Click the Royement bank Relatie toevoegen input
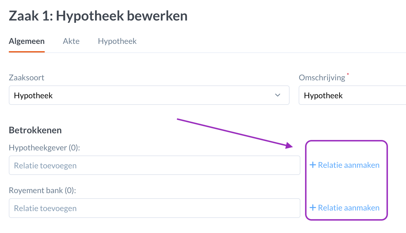Screen dimensions: 406x233 tap(154, 208)
